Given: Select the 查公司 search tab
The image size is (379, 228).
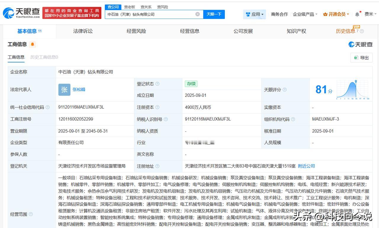Looking at the screenshot, I should point(113,7).
